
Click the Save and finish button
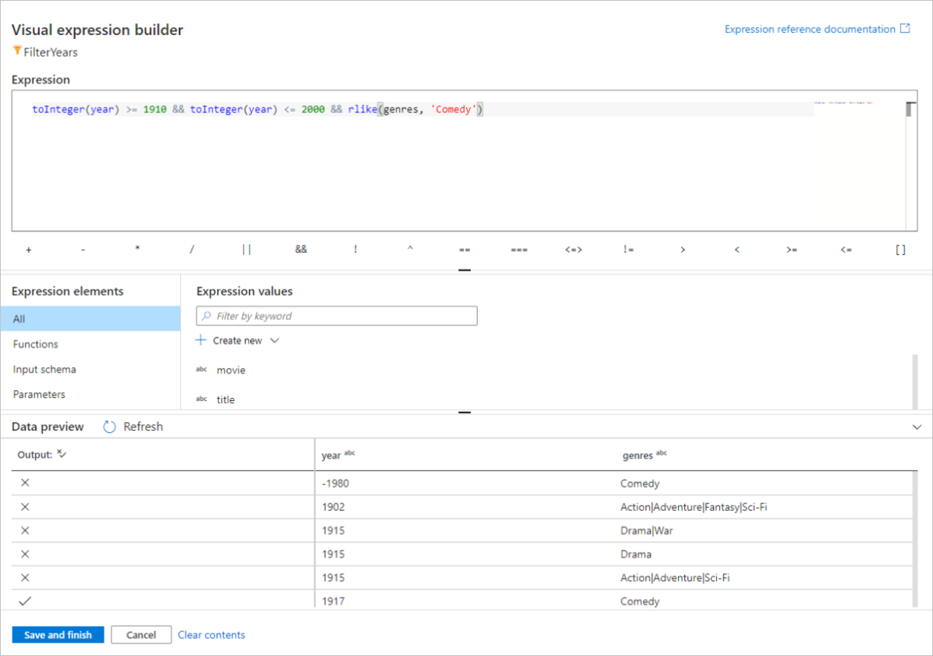(x=58, y=635)
